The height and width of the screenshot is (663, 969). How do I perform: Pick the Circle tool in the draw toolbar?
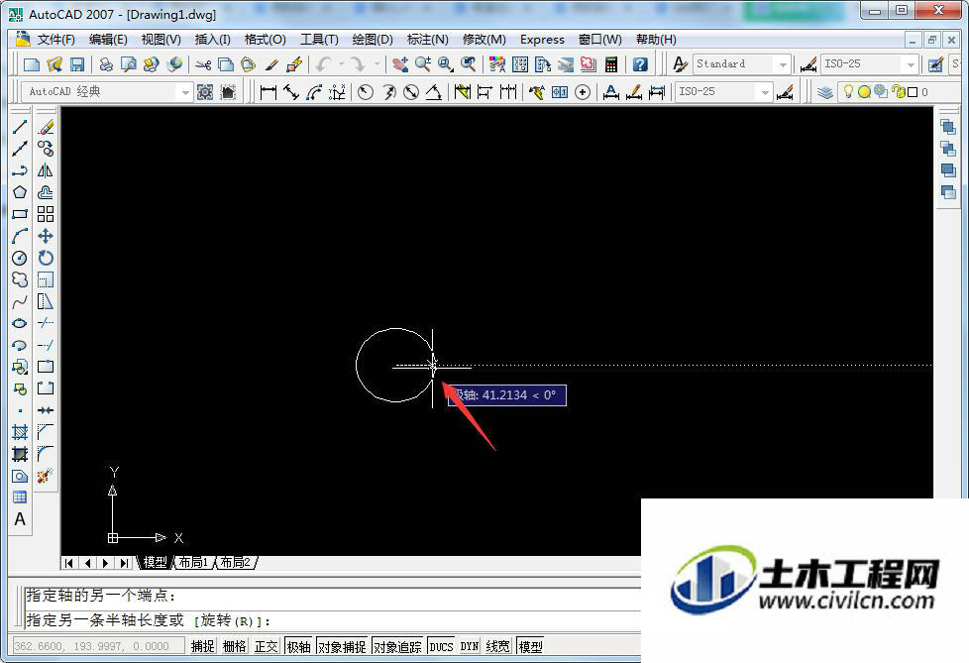pos(20,258)
